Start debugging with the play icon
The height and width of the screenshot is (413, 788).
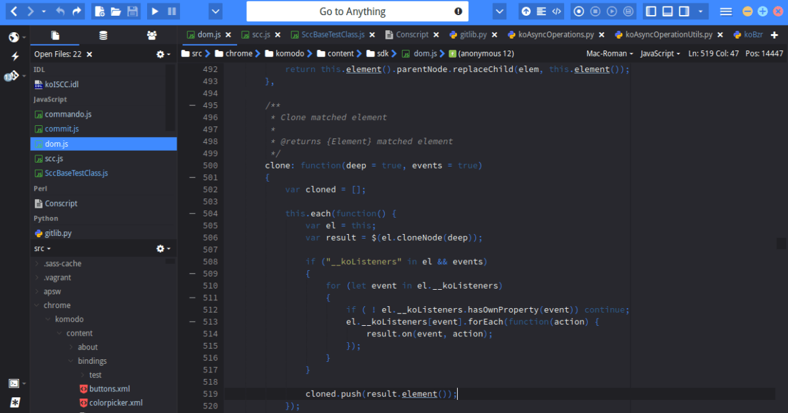click(x=155, y=11)
